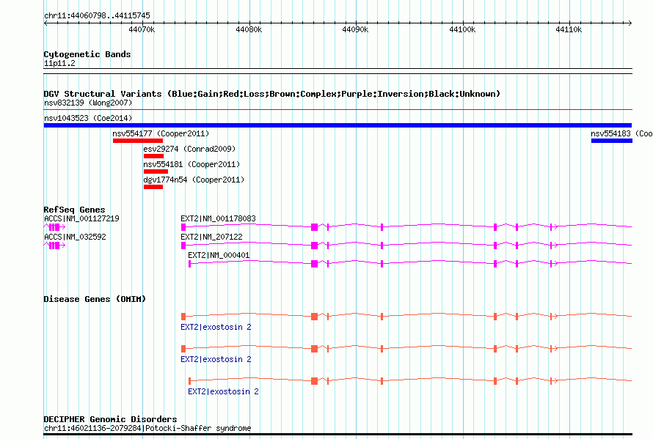Open EXT2|NM_000401 transcript label
Screen dimensions: 653x439
coord(219,255)
